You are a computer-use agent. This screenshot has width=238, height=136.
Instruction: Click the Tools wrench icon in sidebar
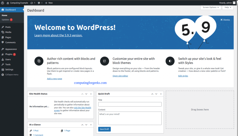click(3, 64)
